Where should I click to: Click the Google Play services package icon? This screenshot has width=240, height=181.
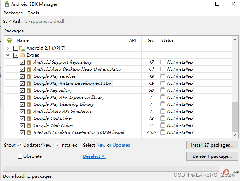pyautogui.click(x=29, y=76)
